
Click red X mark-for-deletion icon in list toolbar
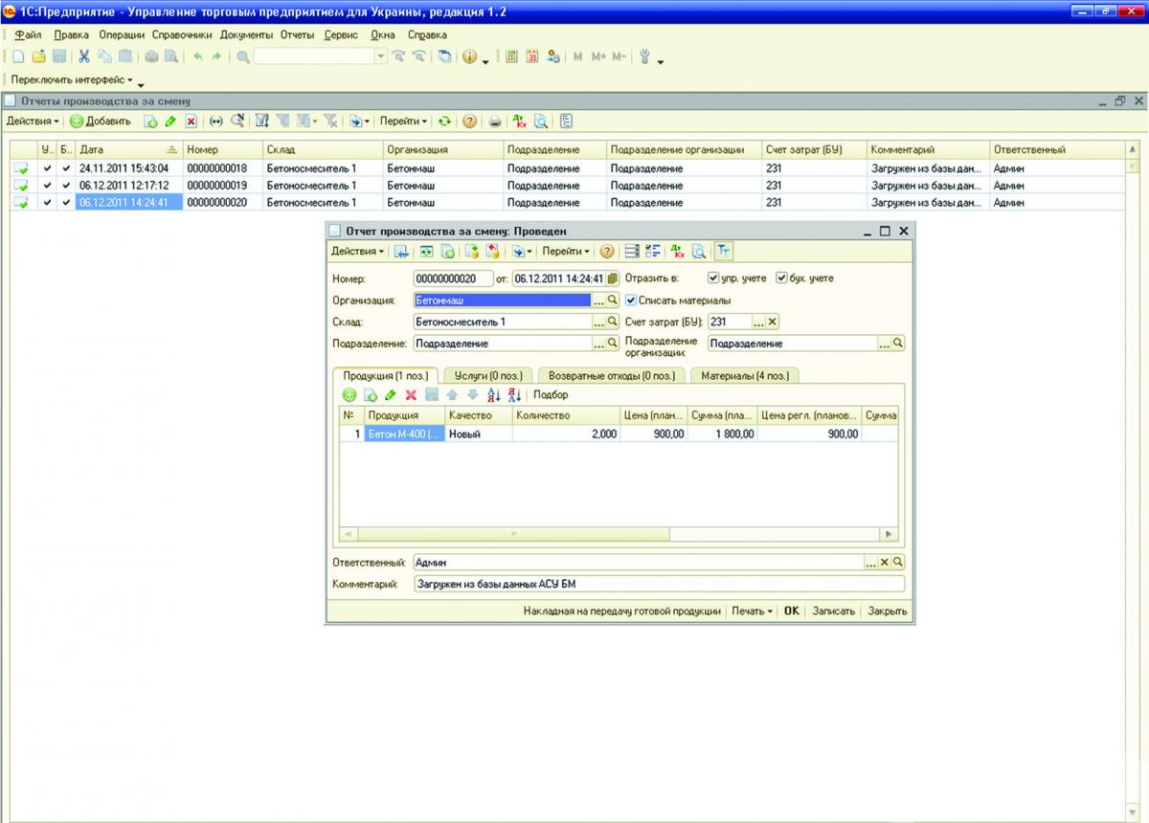[191, 122]
